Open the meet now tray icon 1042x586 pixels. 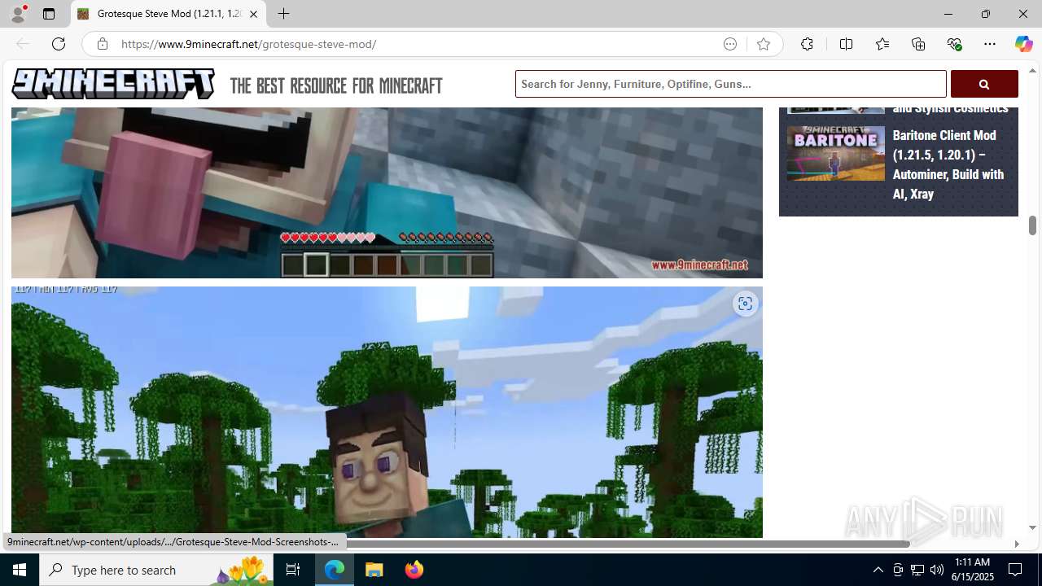(898, 570)
